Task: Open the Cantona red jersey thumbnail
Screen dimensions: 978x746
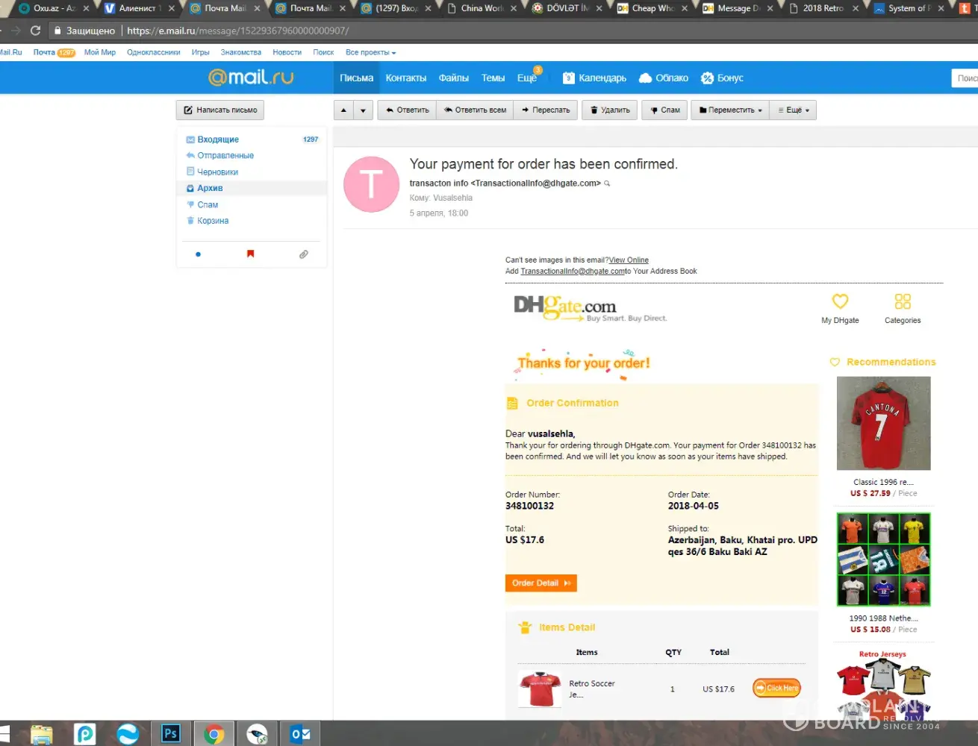Action: 883,423
